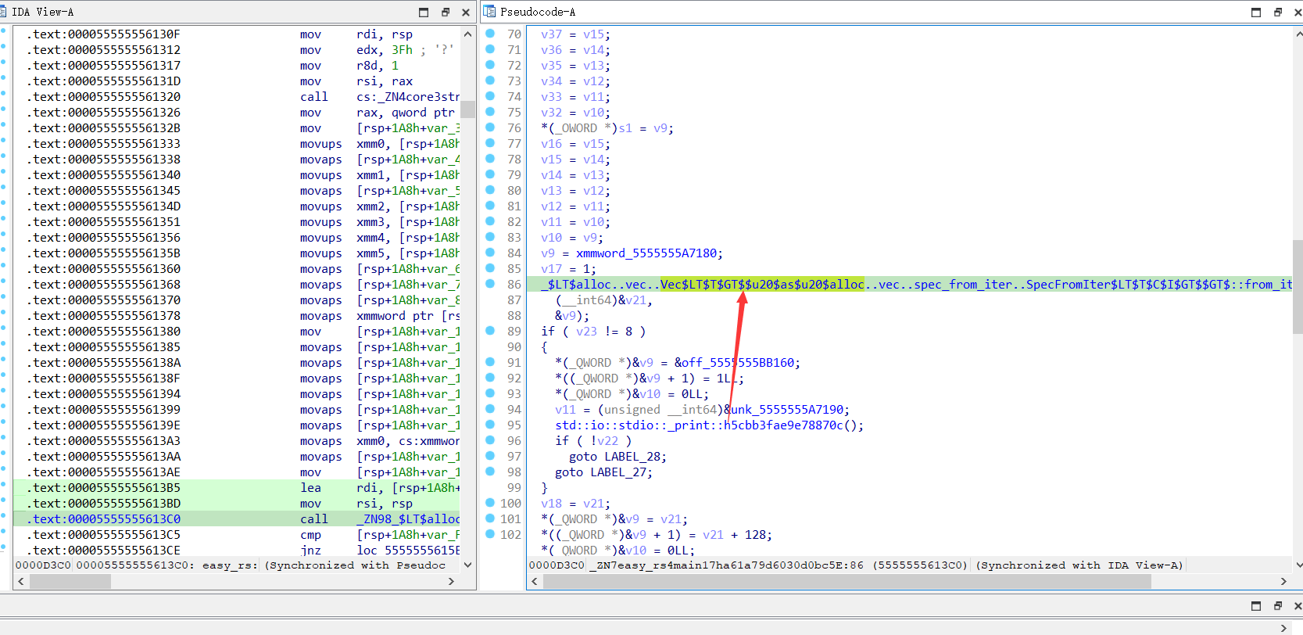This screenshot has height=635, width=1303.
Task: Toggle breakpoint dot at pseudocode line 100
Action: click(x=490, y=503)
